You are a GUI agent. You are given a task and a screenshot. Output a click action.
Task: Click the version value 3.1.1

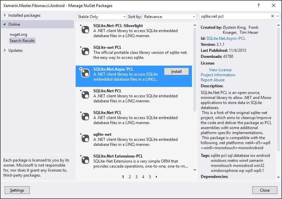pyautogui.click(x=220, y=44)
